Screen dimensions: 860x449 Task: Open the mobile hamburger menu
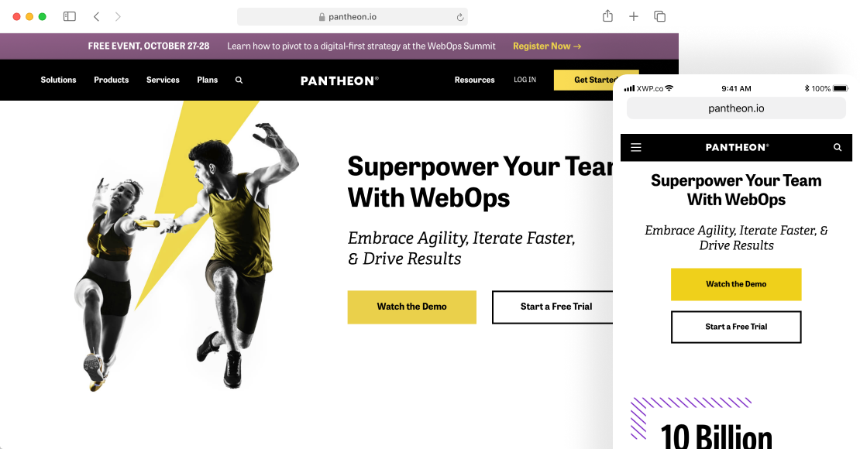click(635, 147)
